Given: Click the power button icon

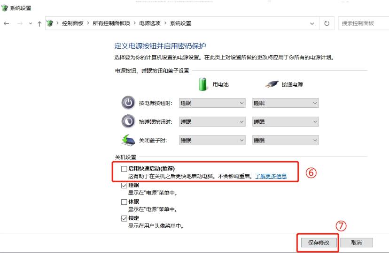Looking at the screenshot, I should [128, 103].
